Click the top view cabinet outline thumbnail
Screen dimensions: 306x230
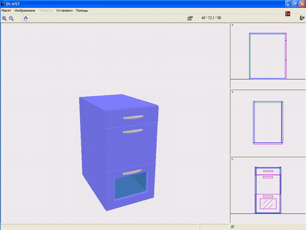268,123
